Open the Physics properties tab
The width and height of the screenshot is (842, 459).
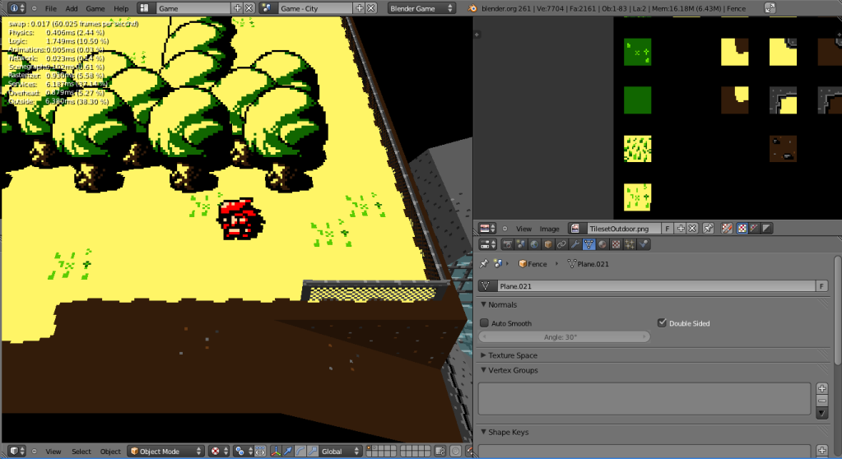pos(643,244)
